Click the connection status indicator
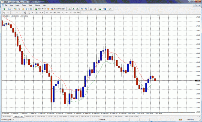 click(x=181, y=119)
